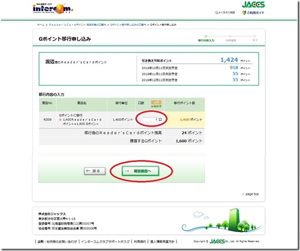Open the Gポイント移行申し込みのご案内 breadcrumb

(x=128, y=25)
